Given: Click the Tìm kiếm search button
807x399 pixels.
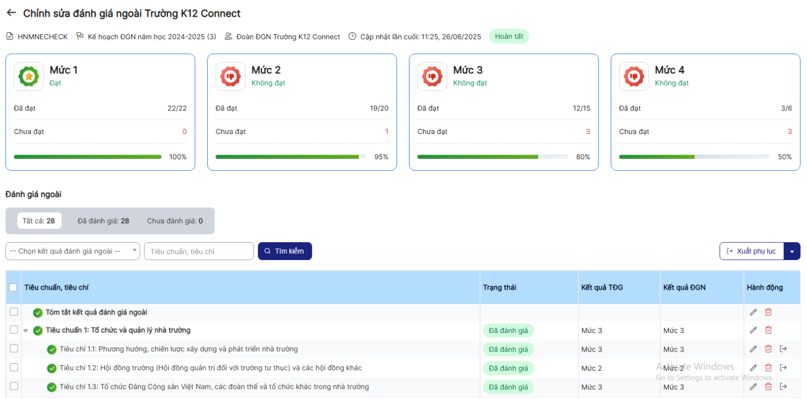Looking at the screenshot, I should [284, 251].
